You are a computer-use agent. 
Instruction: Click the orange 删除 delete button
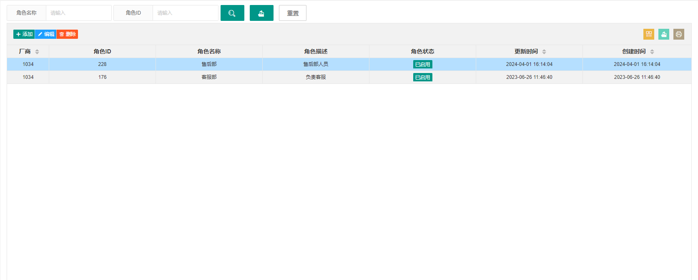[68, 34]
